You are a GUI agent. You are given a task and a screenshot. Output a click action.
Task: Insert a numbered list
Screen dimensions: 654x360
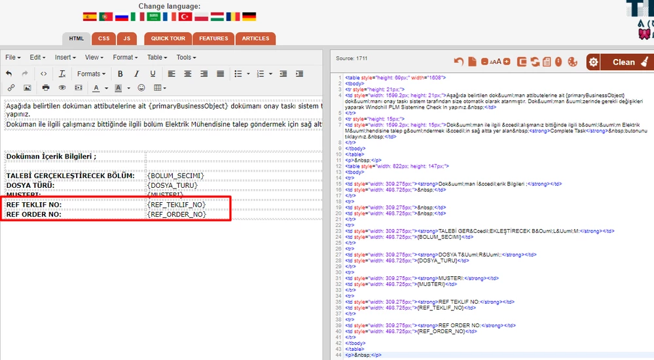click(261, 74)
